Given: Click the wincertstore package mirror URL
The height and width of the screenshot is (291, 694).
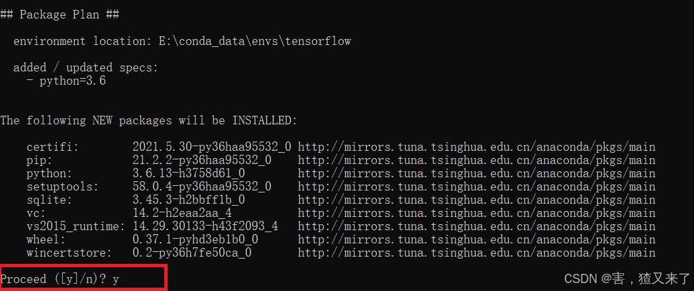Looking at the screenshot, I should (476, 253).
